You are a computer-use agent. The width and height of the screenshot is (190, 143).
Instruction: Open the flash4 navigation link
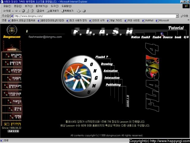pyautogui.click(x=157, y=37)
